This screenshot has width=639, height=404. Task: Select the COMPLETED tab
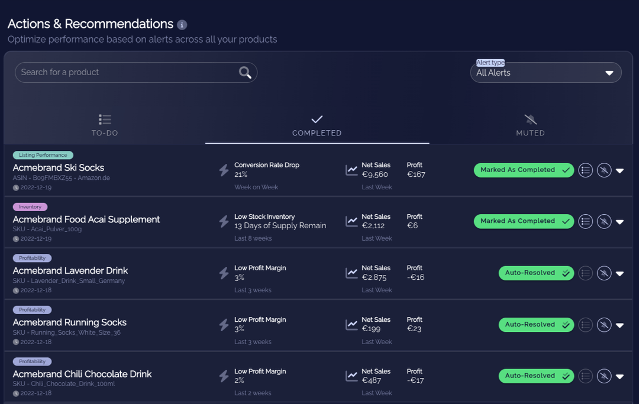coord(317,126)
